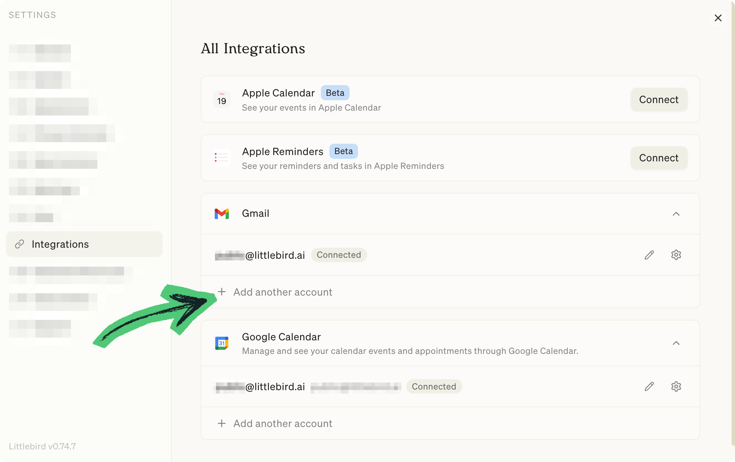
Task: Click the Apple Reminders list icon
Action: (222, 158)
